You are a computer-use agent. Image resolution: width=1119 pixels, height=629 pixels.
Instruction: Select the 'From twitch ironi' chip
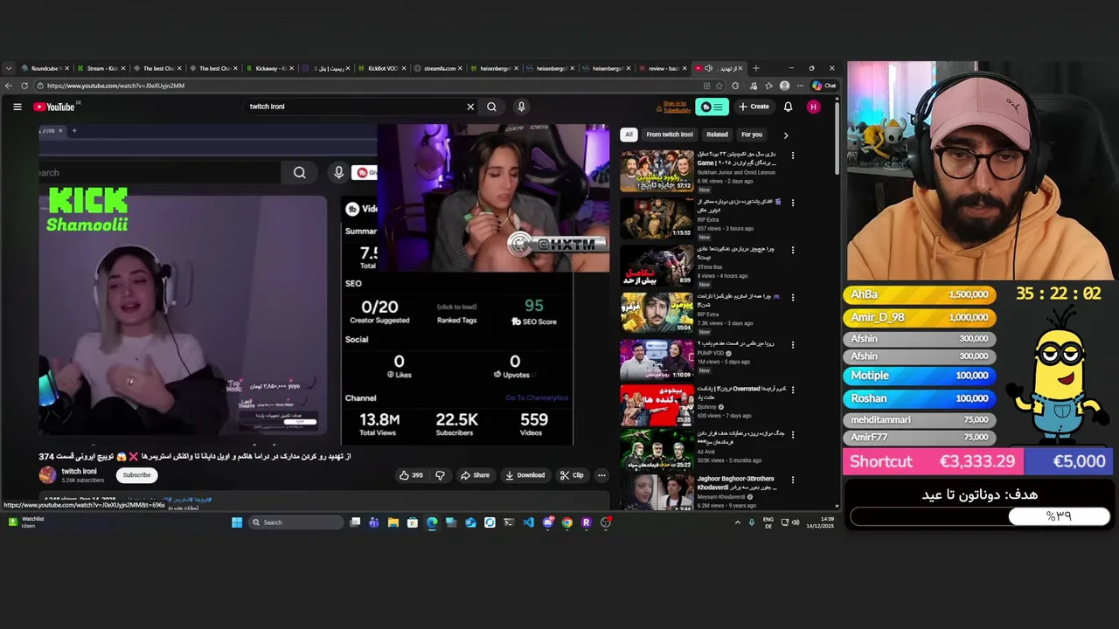coord(670,135)
